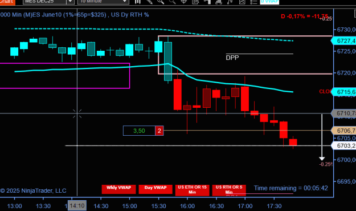Click the DPP line label
356x211 pixels.
(x=232, y=58)
